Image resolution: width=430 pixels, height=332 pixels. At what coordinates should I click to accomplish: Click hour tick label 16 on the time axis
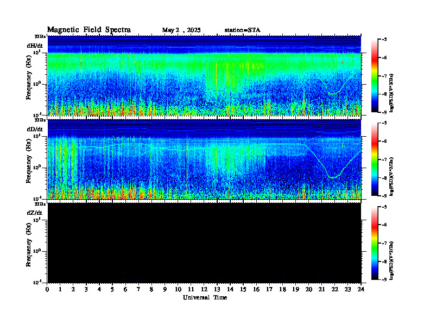(x=256, y=290)
